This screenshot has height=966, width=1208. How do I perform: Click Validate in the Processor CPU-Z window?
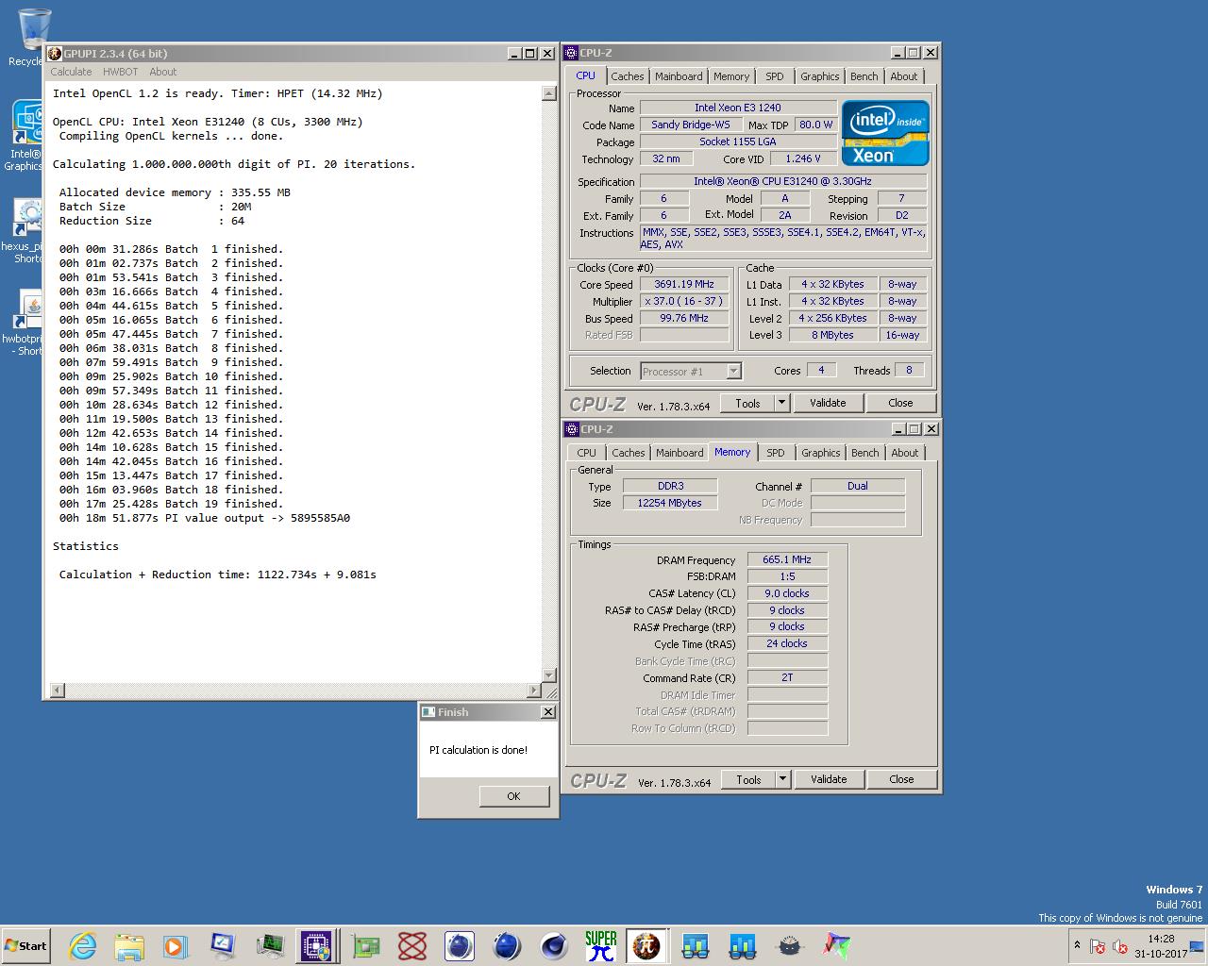point(828,403)
